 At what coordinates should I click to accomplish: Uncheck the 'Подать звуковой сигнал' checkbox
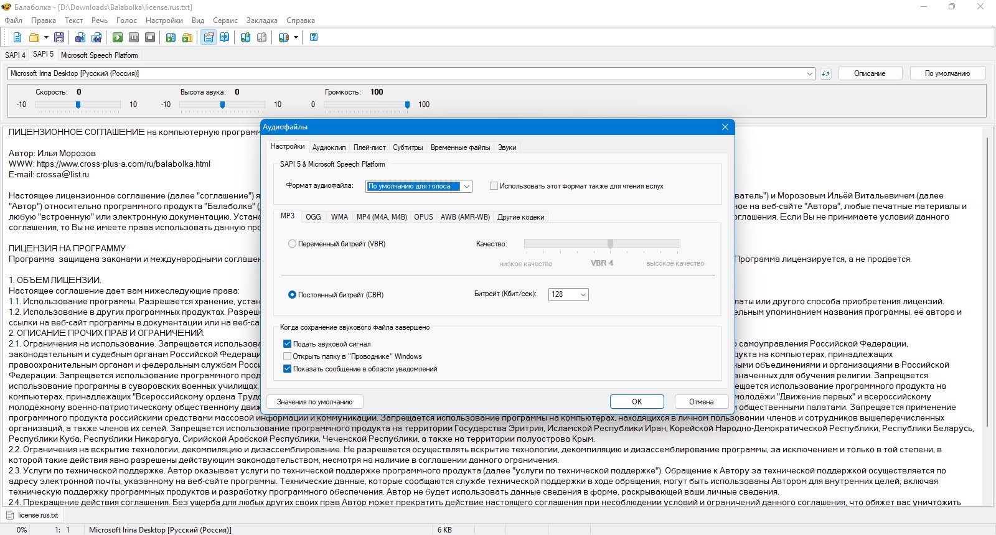288,344
